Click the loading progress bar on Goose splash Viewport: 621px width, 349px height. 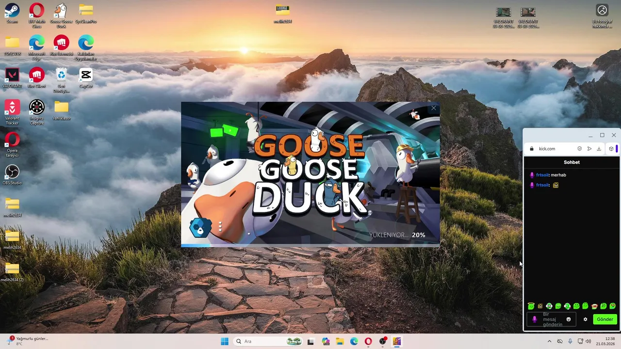(x=310, y=245)
